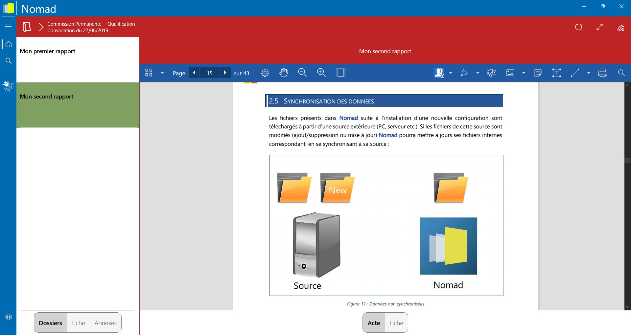Open the thumbnails view dropdown arrow
The width and height of the screenshot is (631, 335).
pos(162,73)
